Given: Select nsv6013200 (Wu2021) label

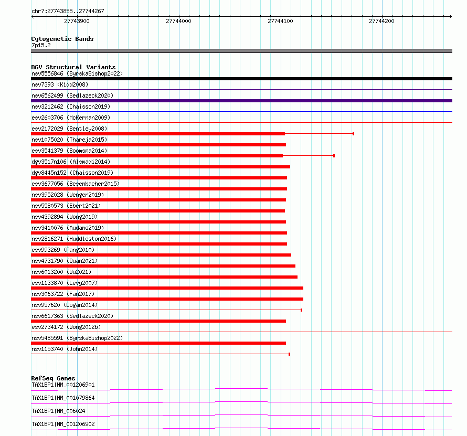Looking at the screenshot, I should click(x=61, y=272).
